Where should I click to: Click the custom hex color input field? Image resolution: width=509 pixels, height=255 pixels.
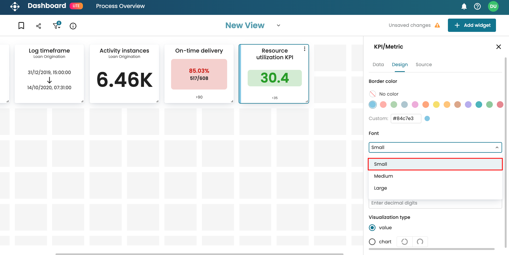406,118
